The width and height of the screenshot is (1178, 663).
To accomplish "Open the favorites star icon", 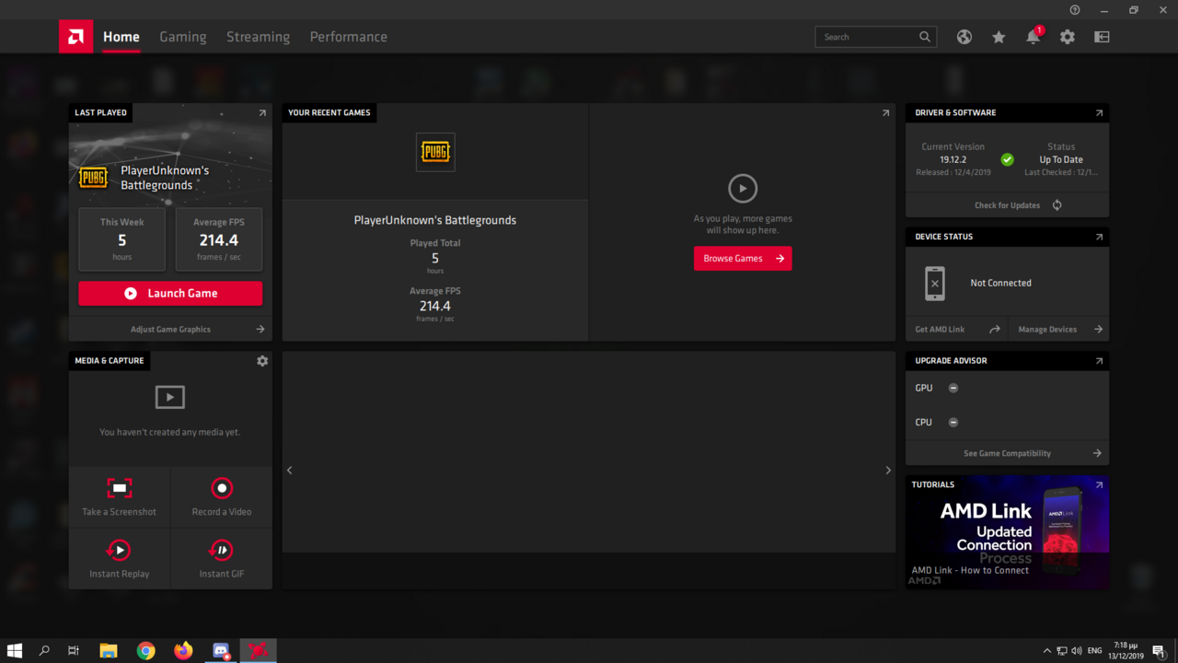I will pyautogui.click(x=999, y=37).
